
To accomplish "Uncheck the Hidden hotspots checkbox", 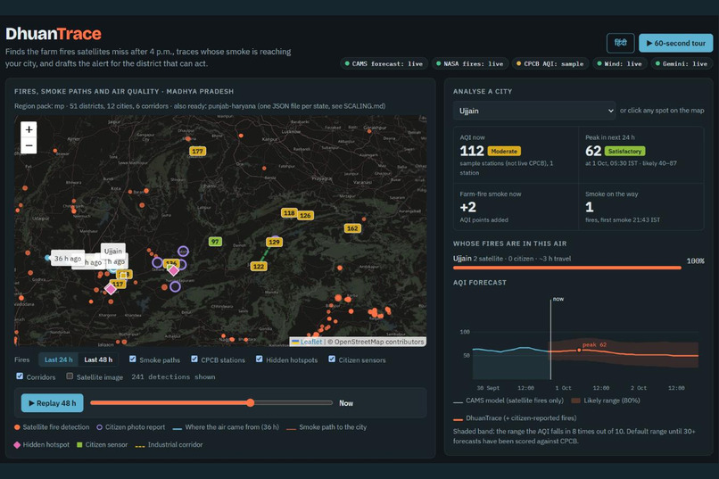I will point(259,359).
